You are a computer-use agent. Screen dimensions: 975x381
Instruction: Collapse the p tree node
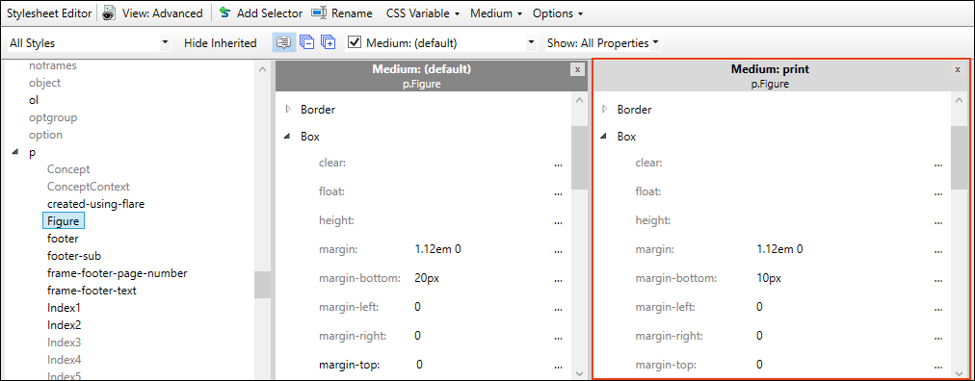[15, 153]
